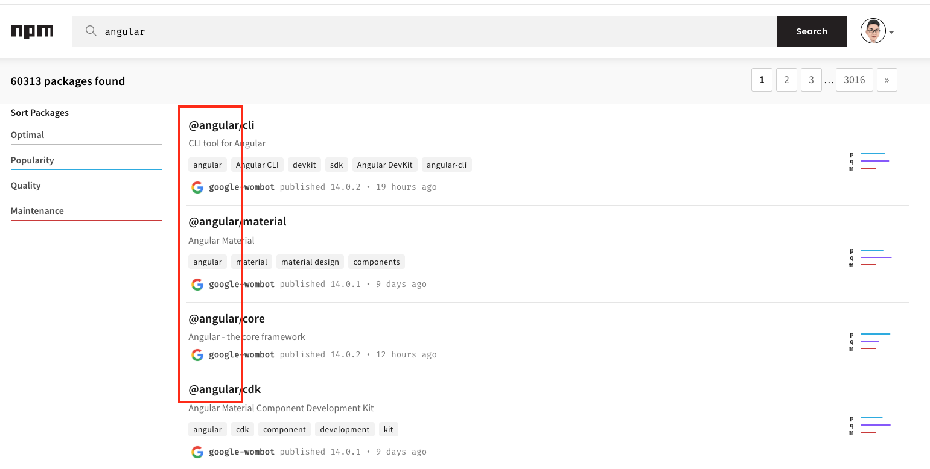Click the sdk keyword tag
This screenshot has height=469, width=930.
[x=336, y=165]
